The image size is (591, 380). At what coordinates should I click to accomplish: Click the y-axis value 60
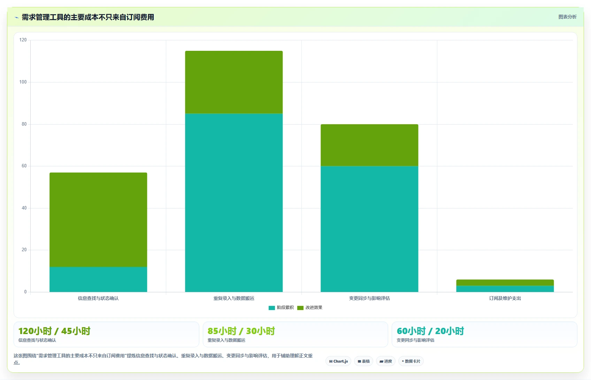point(24,166)
